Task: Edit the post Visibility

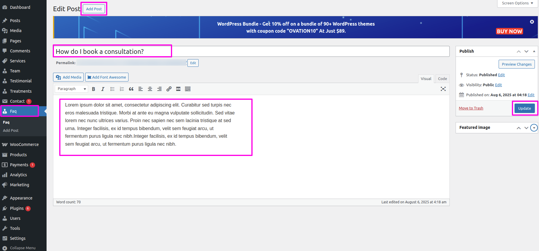Action: pyautogui.click(x=498, y=85)
